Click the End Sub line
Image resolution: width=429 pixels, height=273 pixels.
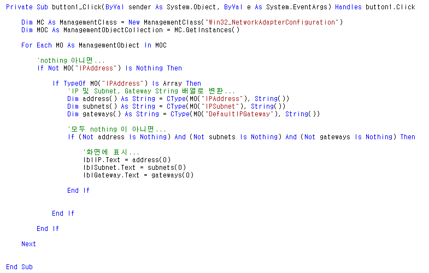click(x=20, y=267)
